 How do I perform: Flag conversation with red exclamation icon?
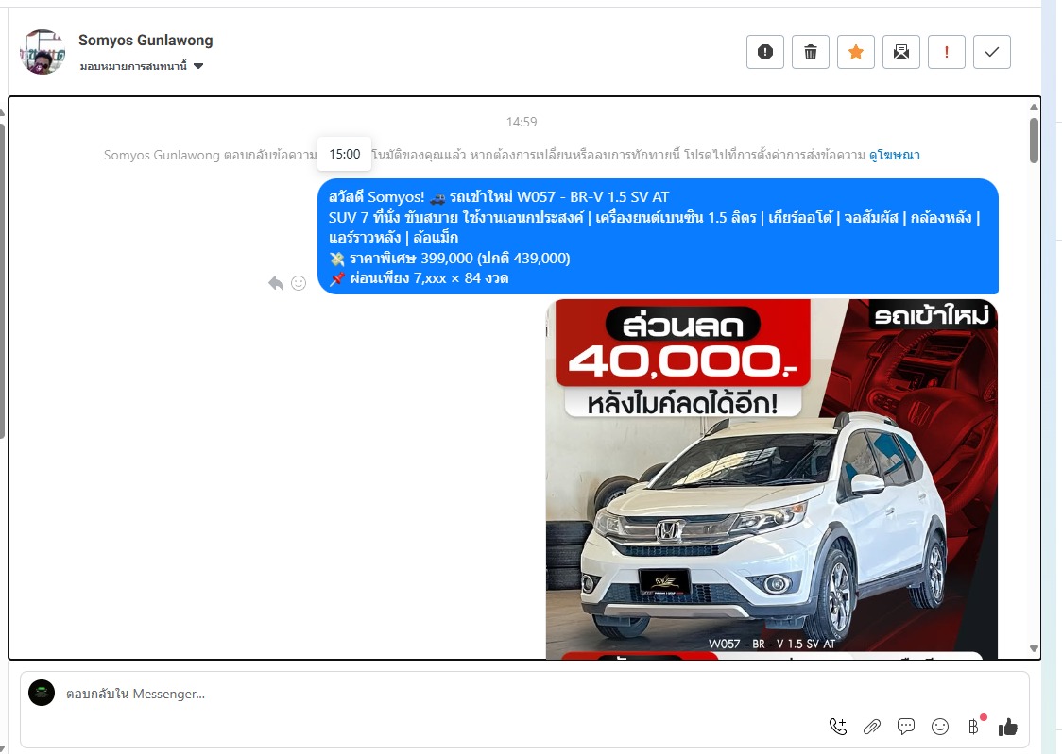coord(946,52)
